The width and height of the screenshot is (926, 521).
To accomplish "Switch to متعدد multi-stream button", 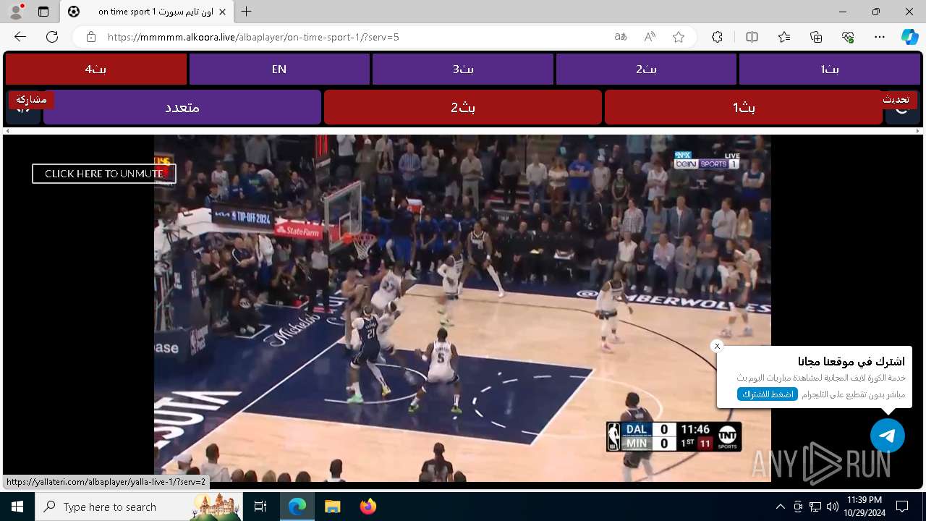I will click(182, 107).
